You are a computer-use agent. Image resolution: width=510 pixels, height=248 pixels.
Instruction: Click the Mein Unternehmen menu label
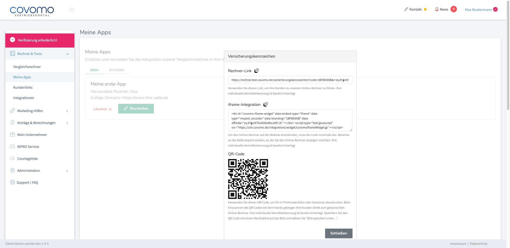(x=32, y=135)
